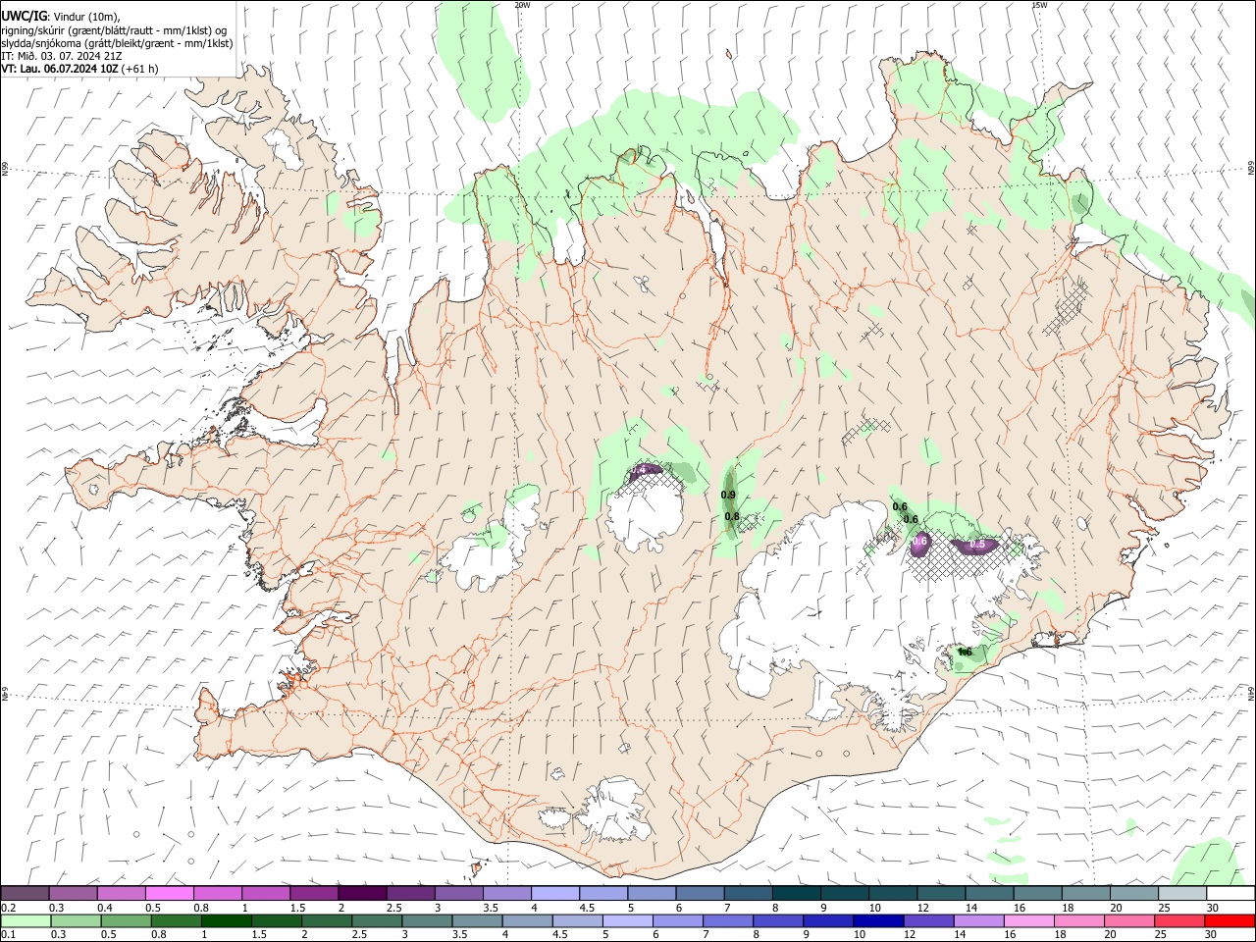The width and height of the screenshot is (1256, 942).
Task: Pick the dark teal upper-scale swatch at 8
Action: pyautogui.click(x=797, y=894)
